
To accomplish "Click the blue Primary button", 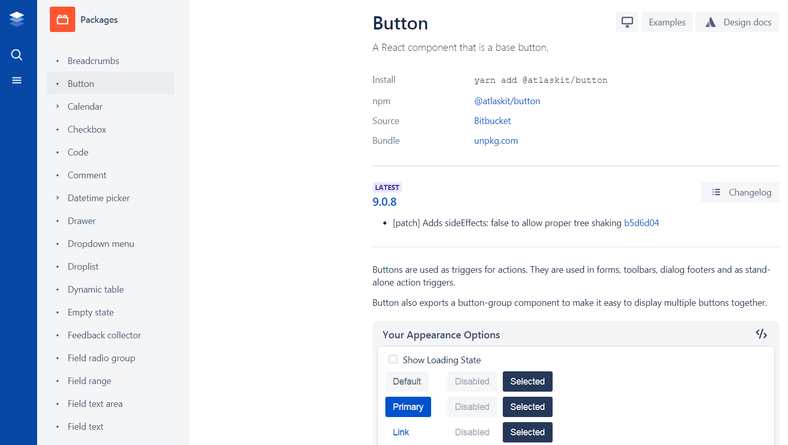I will 408,407.
